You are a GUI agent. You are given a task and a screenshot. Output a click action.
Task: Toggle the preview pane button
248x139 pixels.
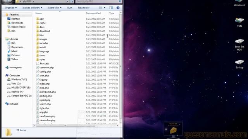111,8
